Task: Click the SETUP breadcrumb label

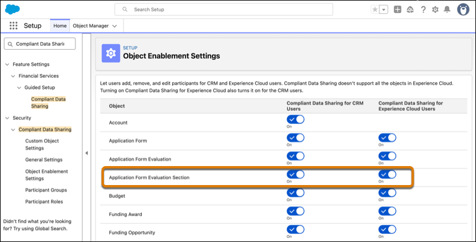Action: (x=130, y=48)
